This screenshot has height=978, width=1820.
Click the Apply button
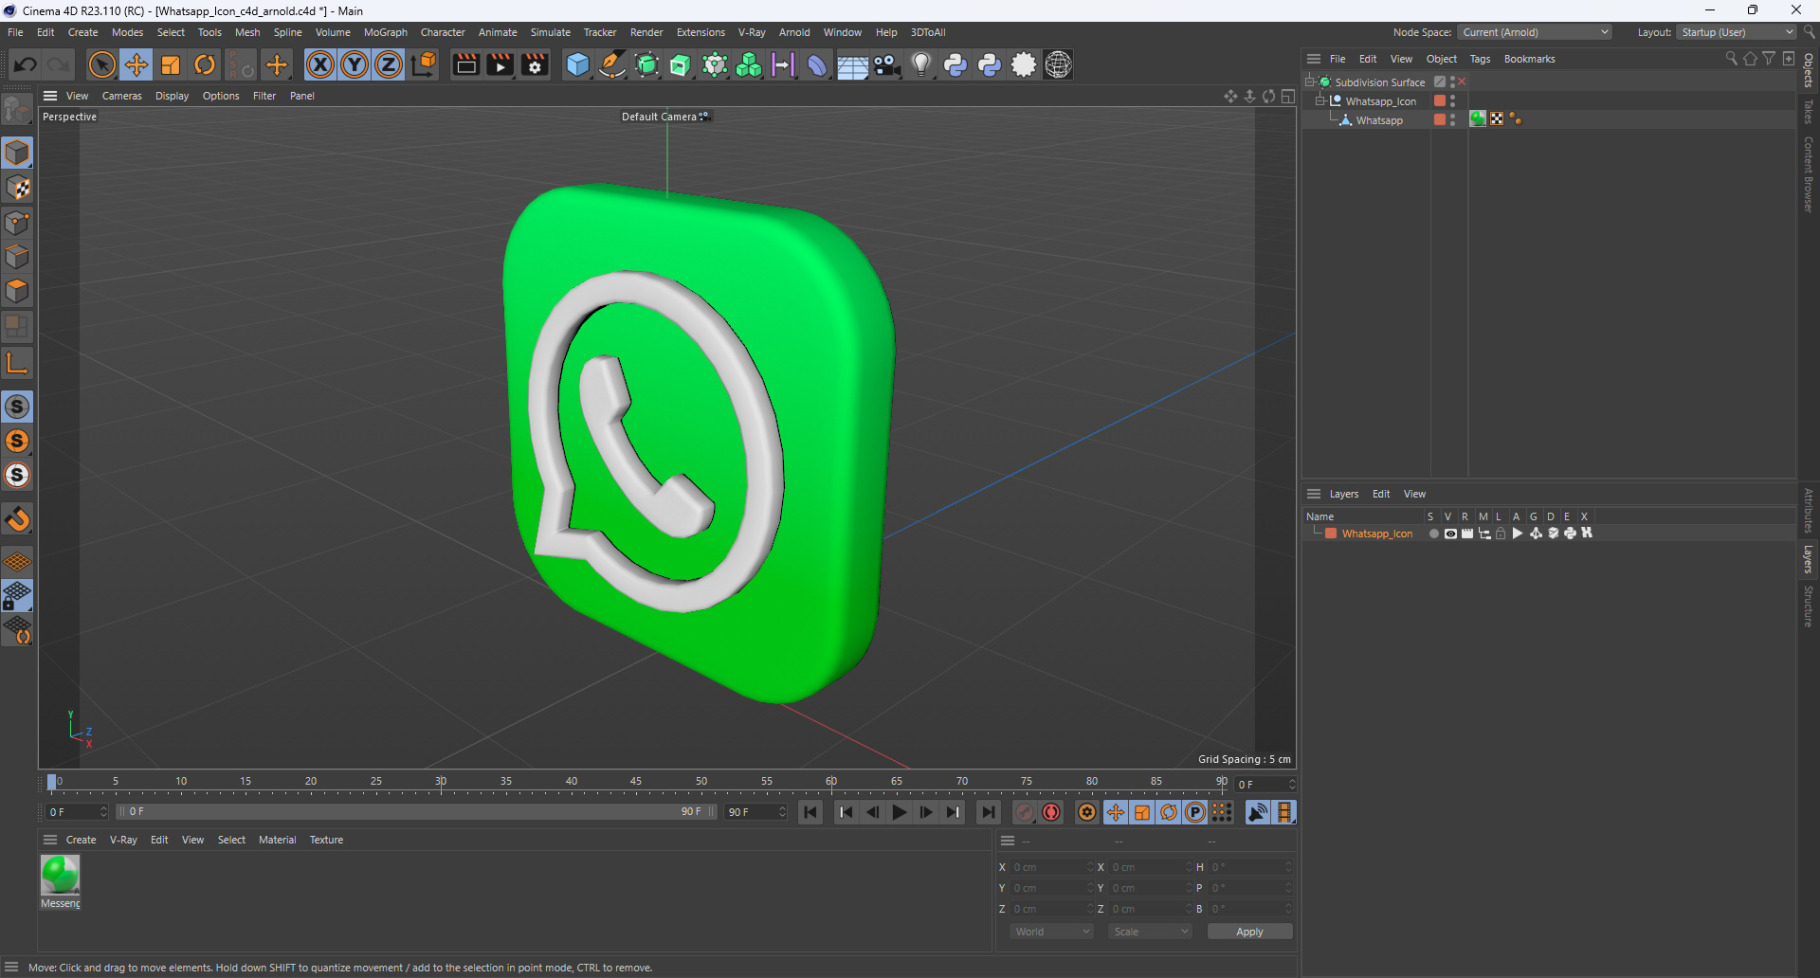pos(1249,932)
